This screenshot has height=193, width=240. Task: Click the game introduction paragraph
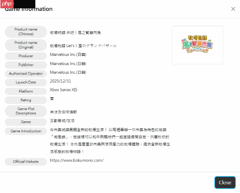point(110,141)
